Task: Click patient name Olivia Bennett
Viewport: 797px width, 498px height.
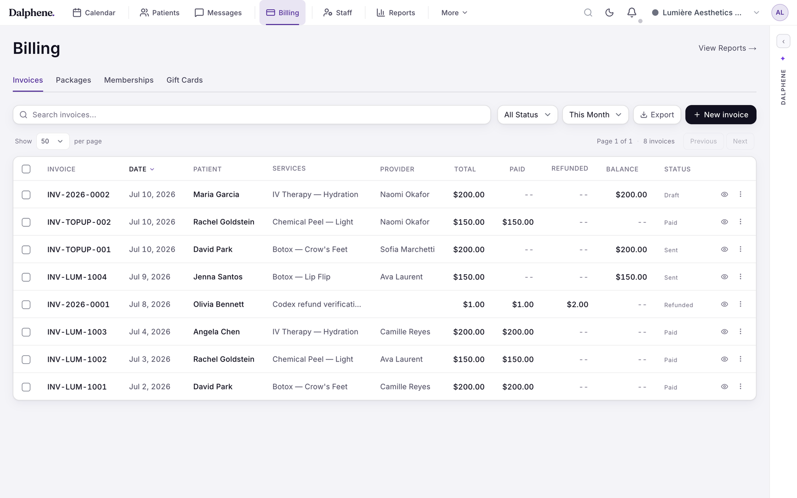Action: (219, 304)
